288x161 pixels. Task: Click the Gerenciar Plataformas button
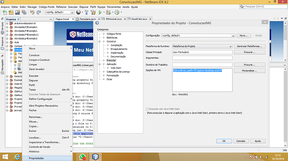250,46
